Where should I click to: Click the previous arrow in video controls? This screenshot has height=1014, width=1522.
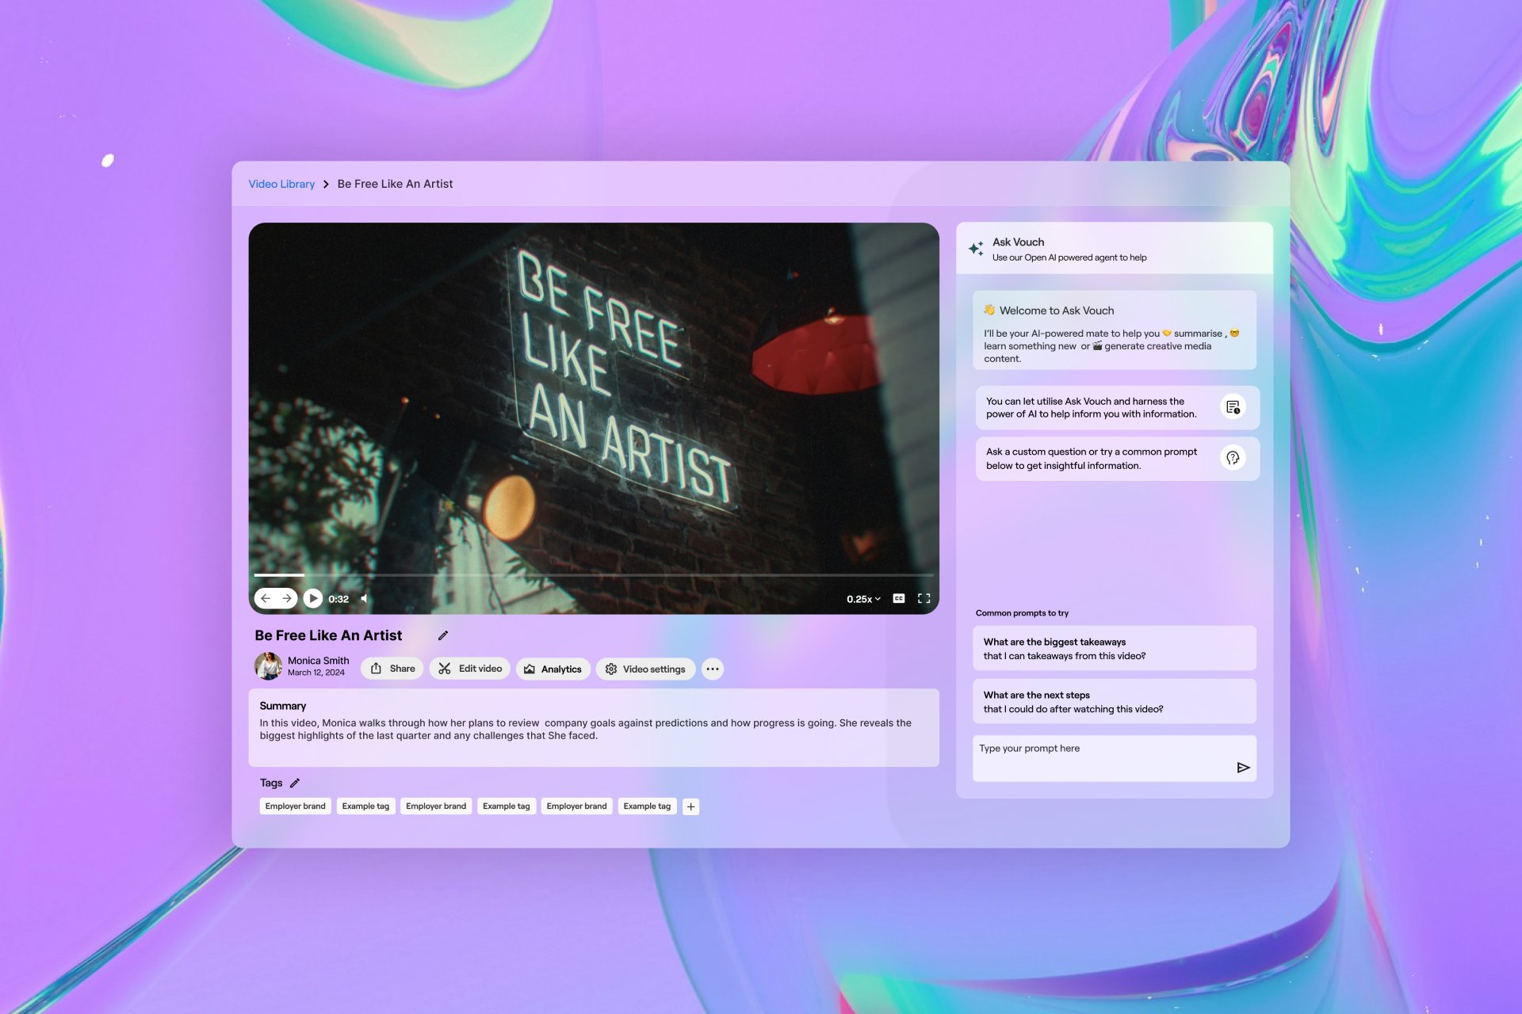point(266,598)
